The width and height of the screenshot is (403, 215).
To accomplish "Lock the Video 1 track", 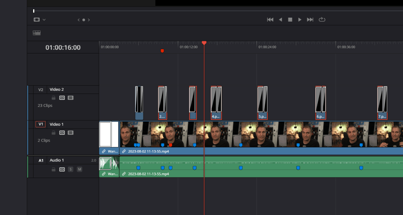I will pos(54,132).
